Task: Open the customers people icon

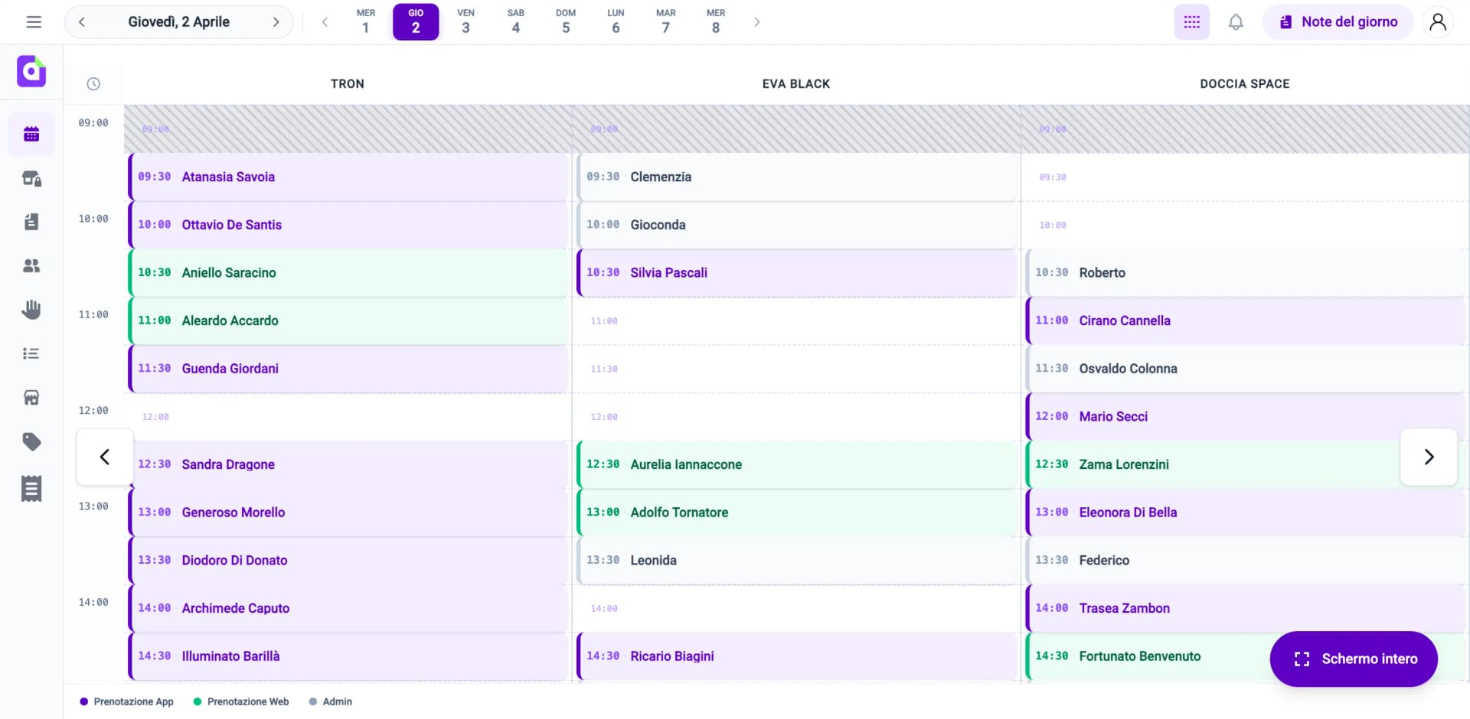Action: 31,265
